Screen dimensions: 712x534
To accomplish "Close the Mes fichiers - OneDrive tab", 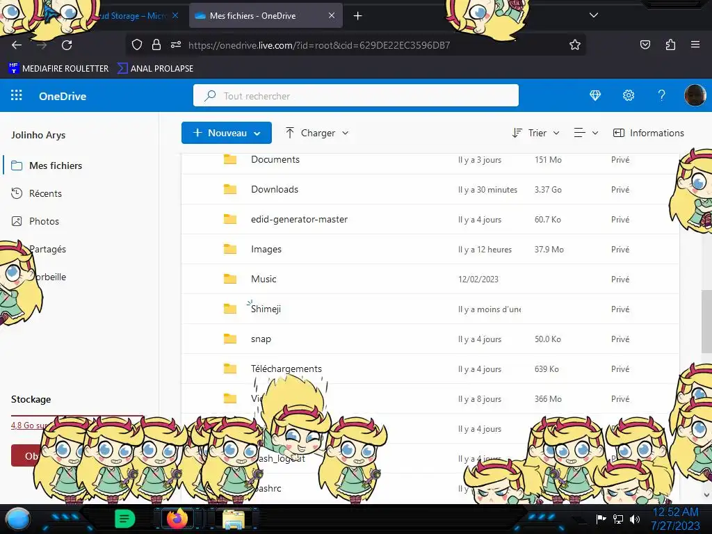I will [332, 15].
